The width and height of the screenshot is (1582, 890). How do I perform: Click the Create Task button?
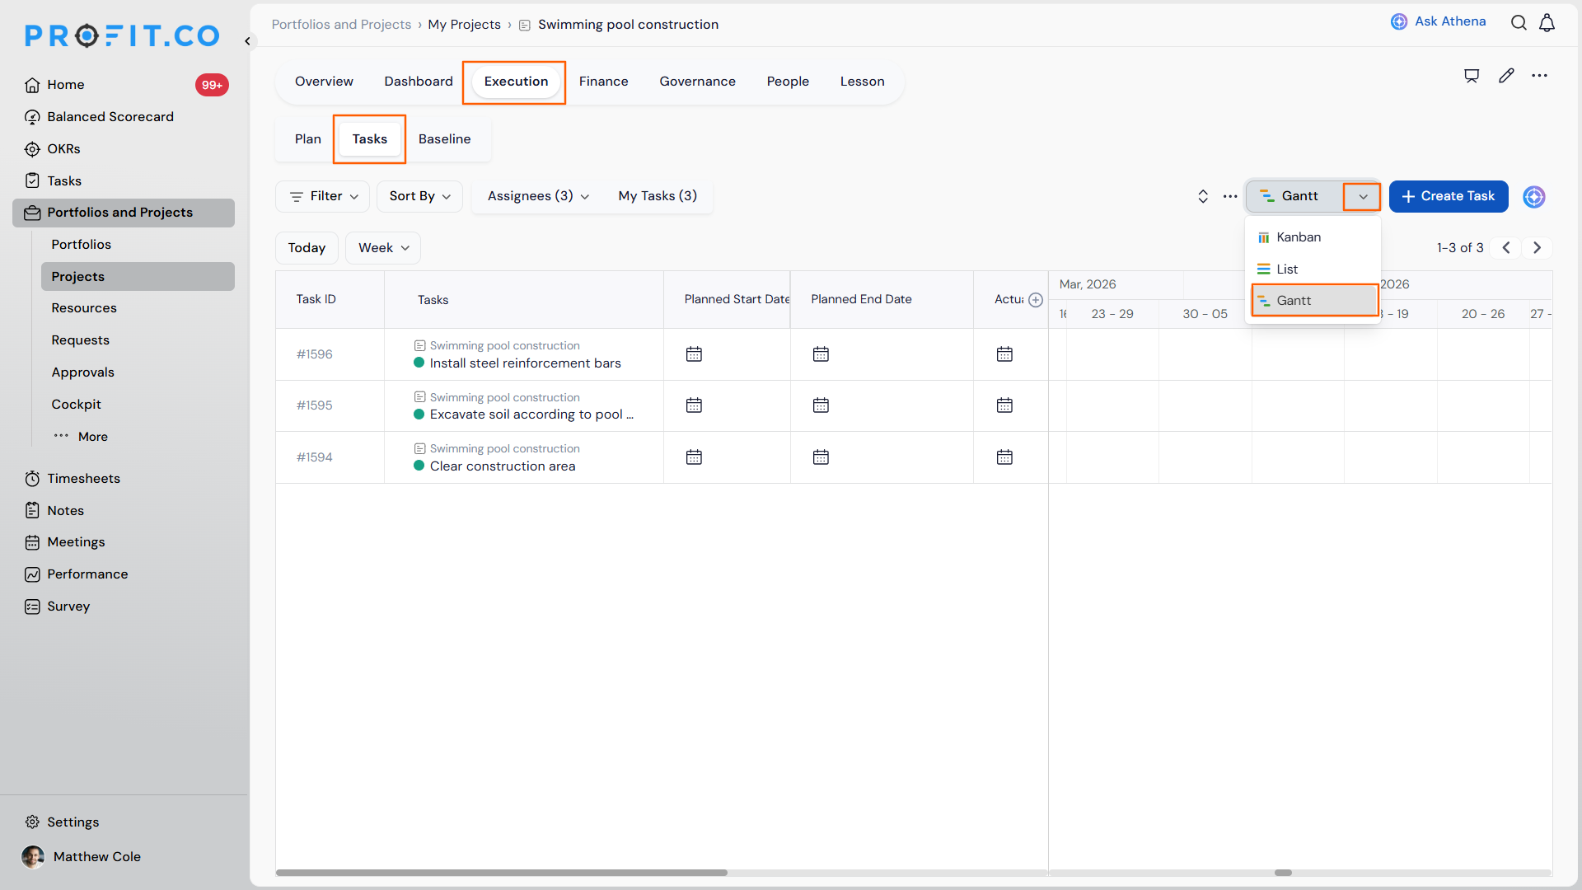[x=1449, y=196]
